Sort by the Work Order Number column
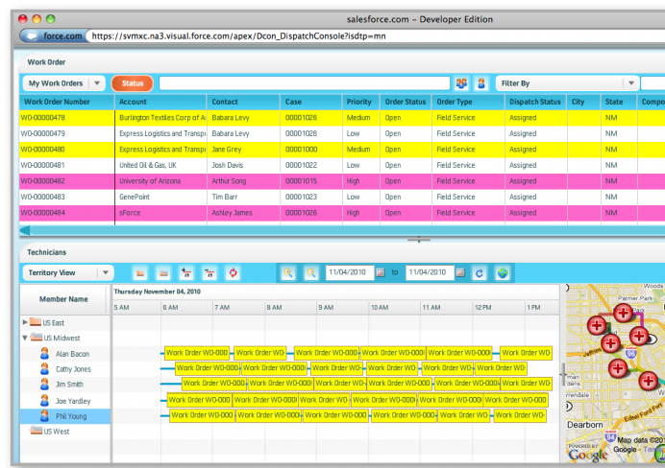 pos(66,102)
